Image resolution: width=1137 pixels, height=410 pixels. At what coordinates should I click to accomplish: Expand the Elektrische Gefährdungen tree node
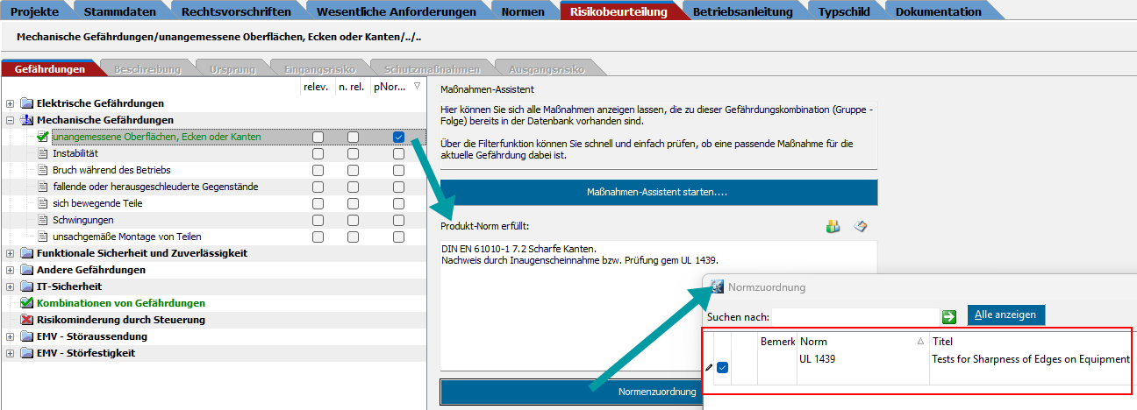[10, 103]
